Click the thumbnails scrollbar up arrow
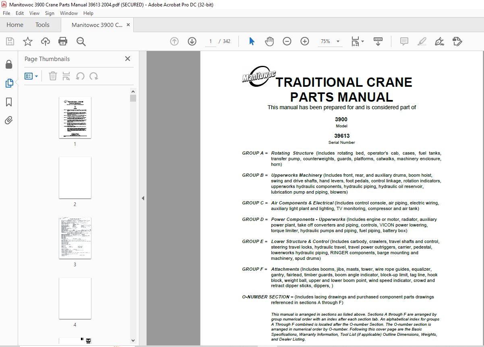 click(x=133, y=91)
